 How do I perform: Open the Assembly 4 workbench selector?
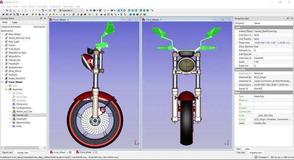coord(71,10)
